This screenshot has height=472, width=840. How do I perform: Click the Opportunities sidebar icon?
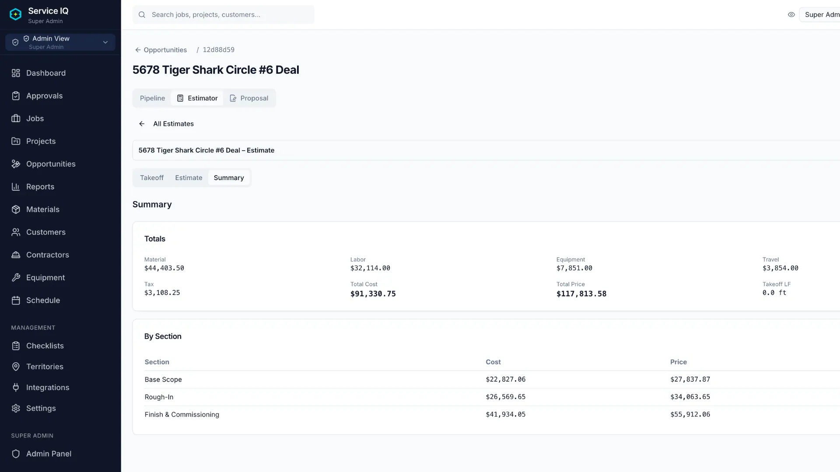pos(16,164)
